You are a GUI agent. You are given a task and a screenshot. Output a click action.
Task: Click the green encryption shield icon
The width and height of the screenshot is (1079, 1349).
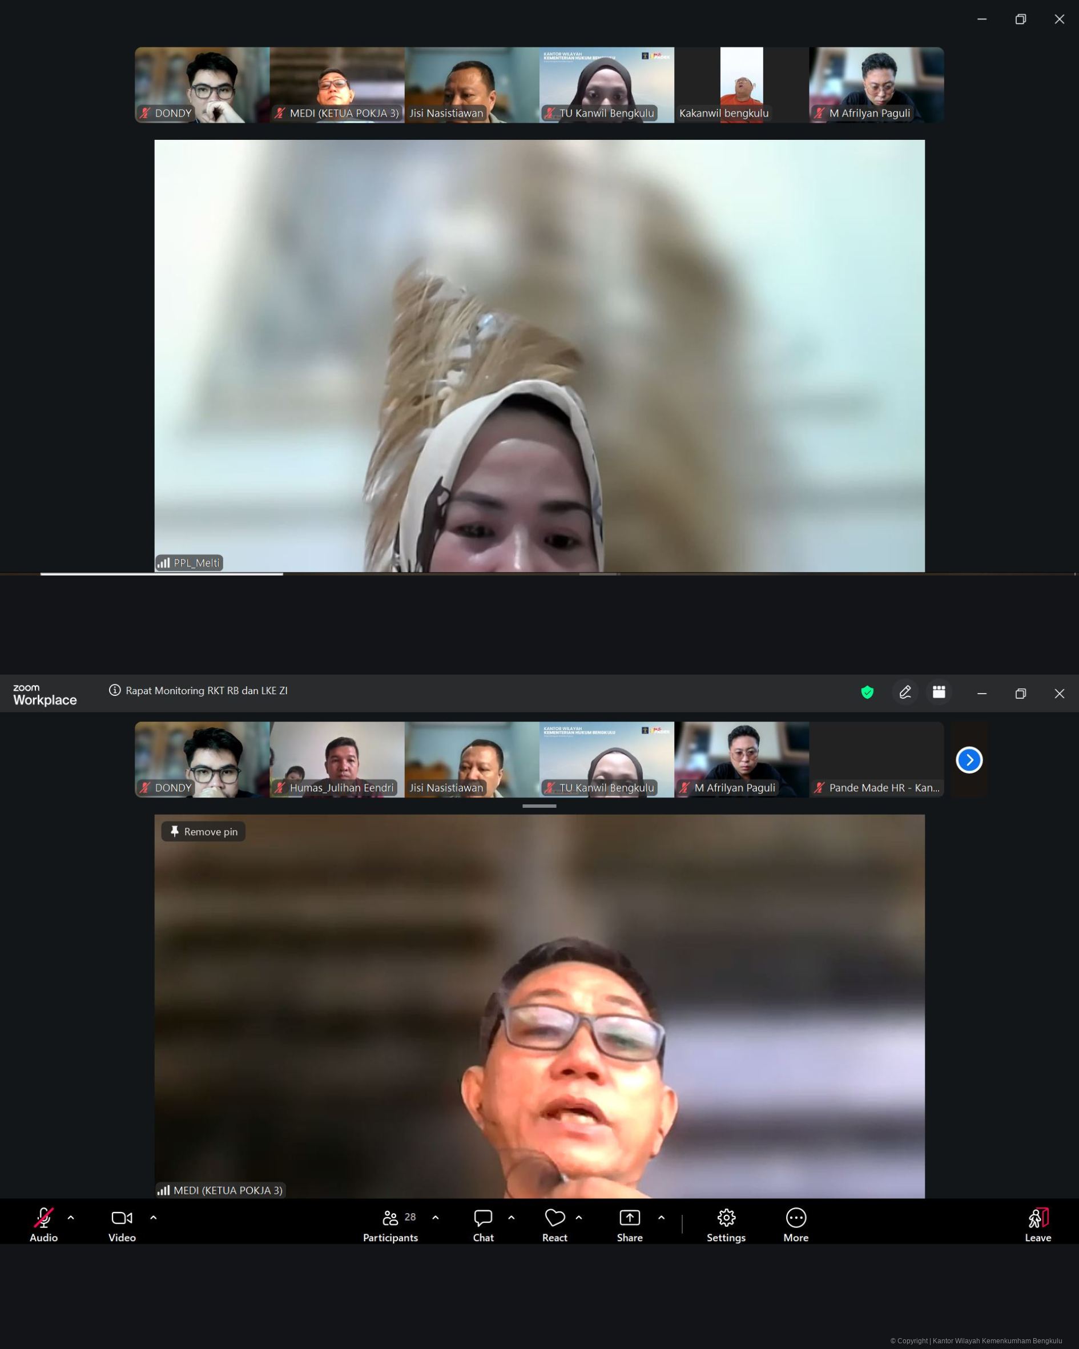[x=867, y=692]
